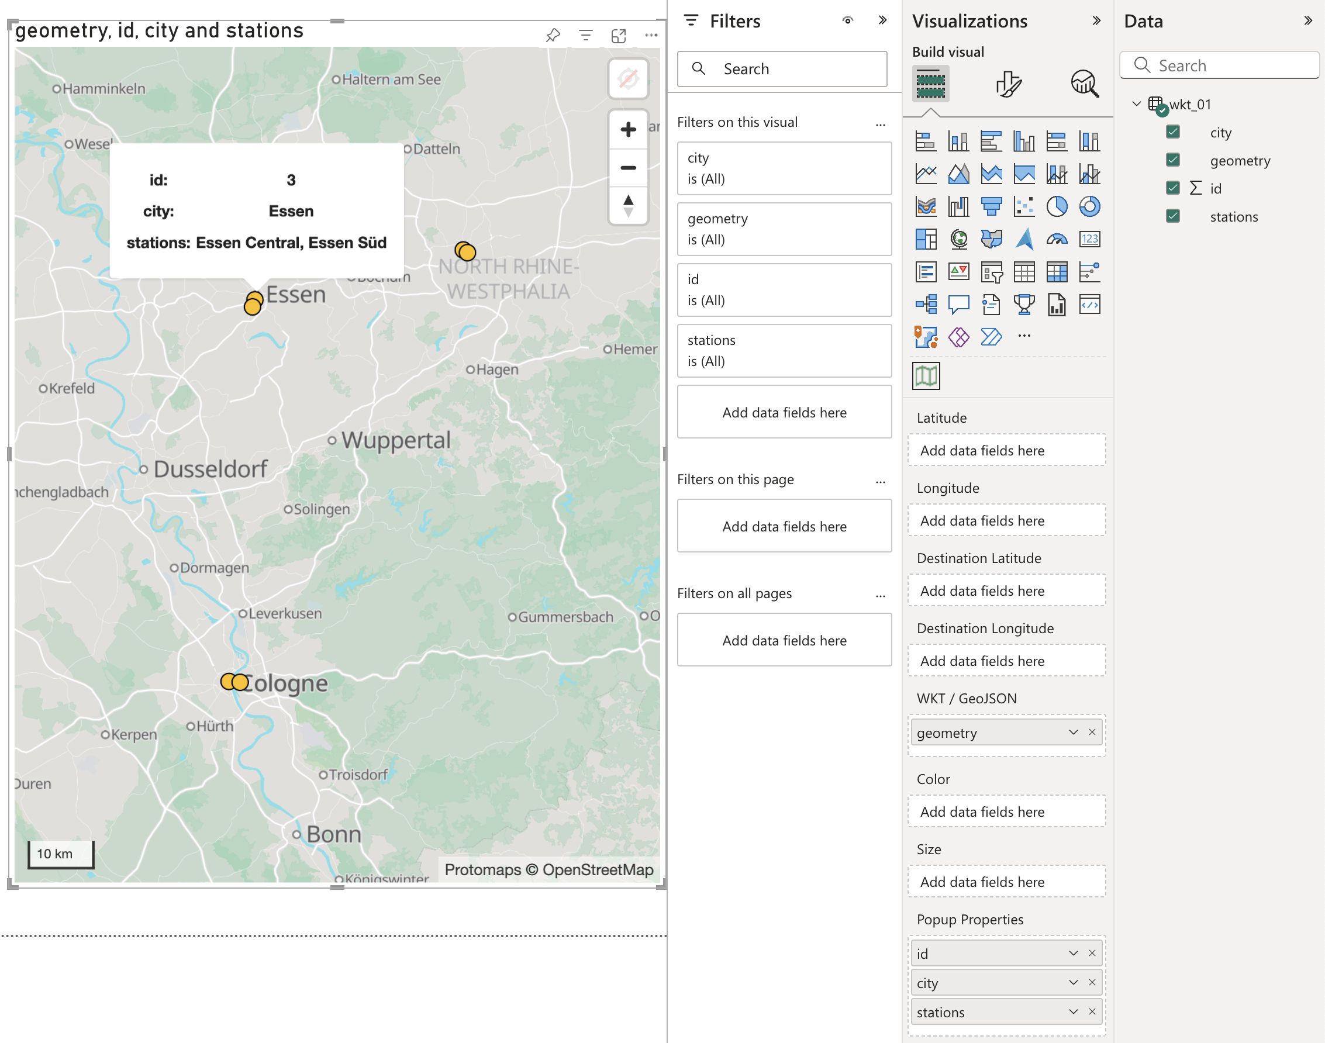The width and height of the screenshot is (1325, 1043).
Task: Zoom in on the map using the plus button
Action: [629, 129]
